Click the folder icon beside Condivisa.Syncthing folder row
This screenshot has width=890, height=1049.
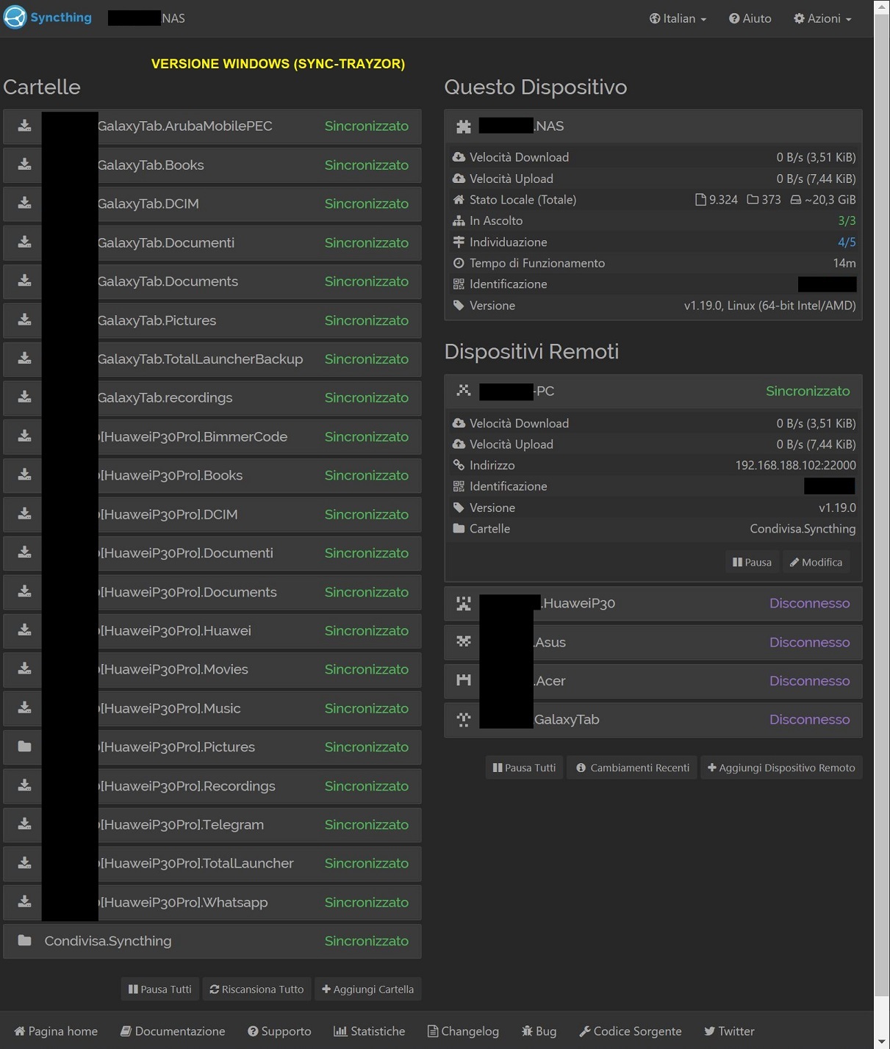[x=24, y=940]
